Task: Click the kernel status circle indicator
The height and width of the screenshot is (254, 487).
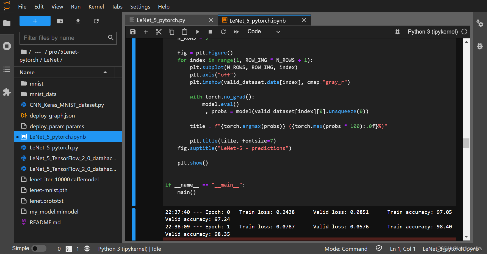Action: (464, 32)
